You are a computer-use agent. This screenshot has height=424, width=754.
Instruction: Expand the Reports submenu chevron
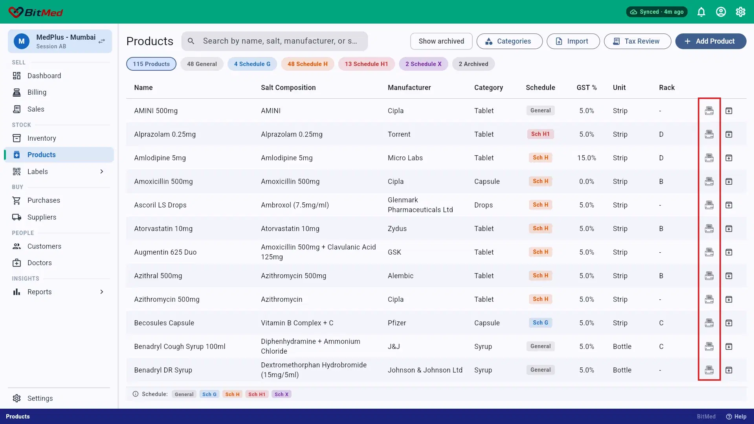102,292
